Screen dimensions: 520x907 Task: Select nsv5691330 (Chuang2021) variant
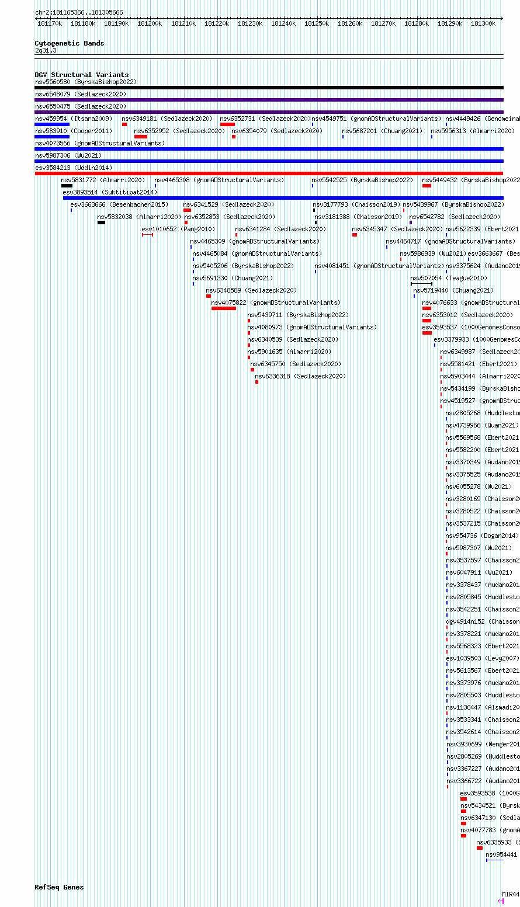pyautogui.click(x=233, y=279)
